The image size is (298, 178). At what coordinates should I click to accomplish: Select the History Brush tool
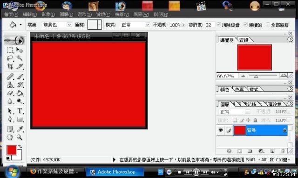[x=20, y=85]
